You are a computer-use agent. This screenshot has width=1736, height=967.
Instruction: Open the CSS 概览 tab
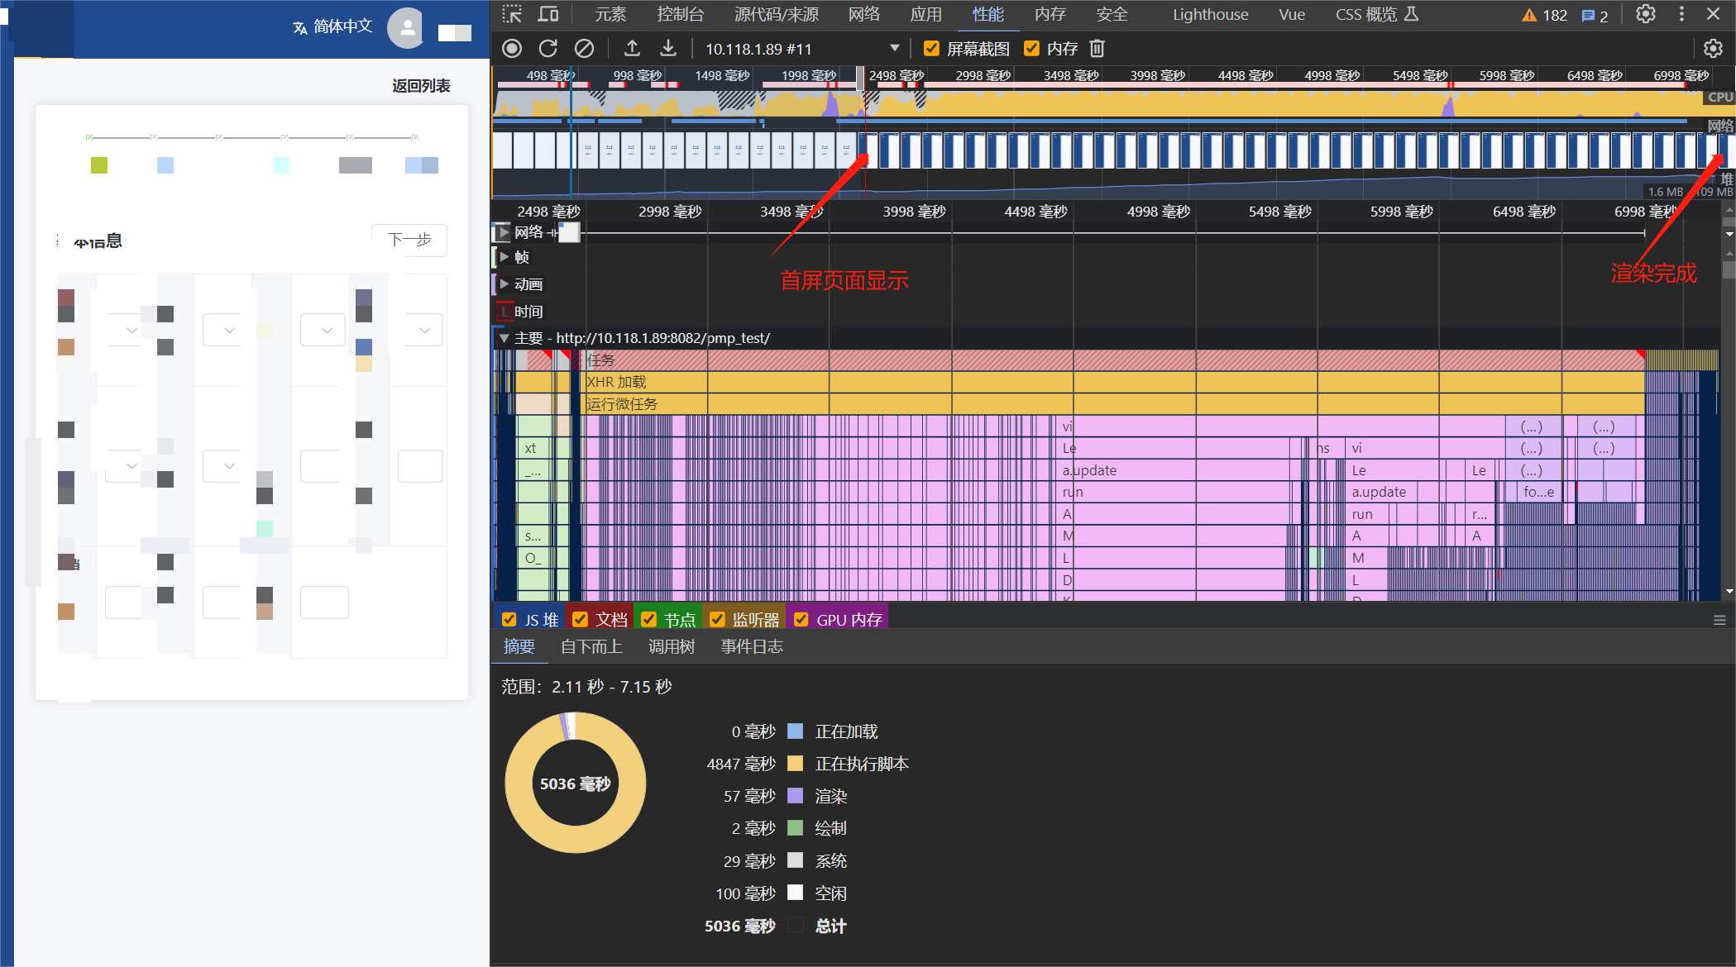(x=1377, y=14)
